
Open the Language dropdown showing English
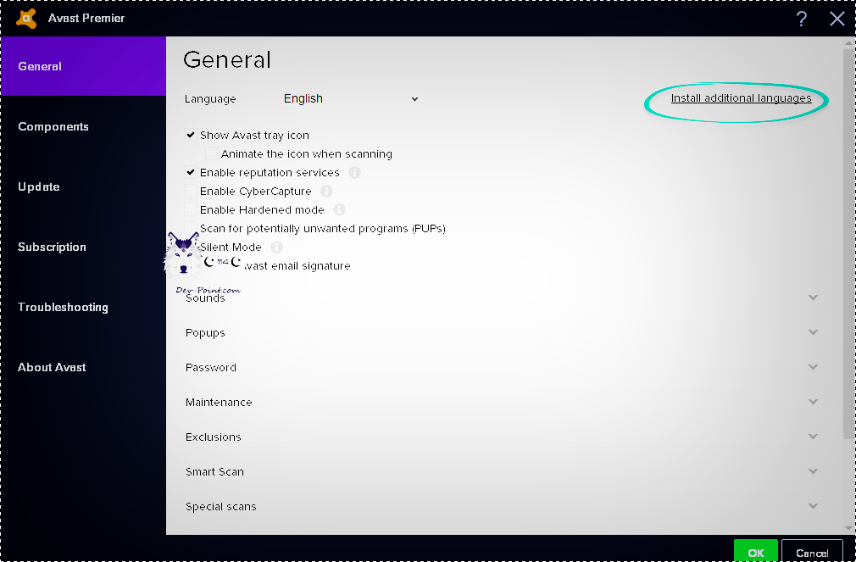pyautogui.click(x=352, y=99)
